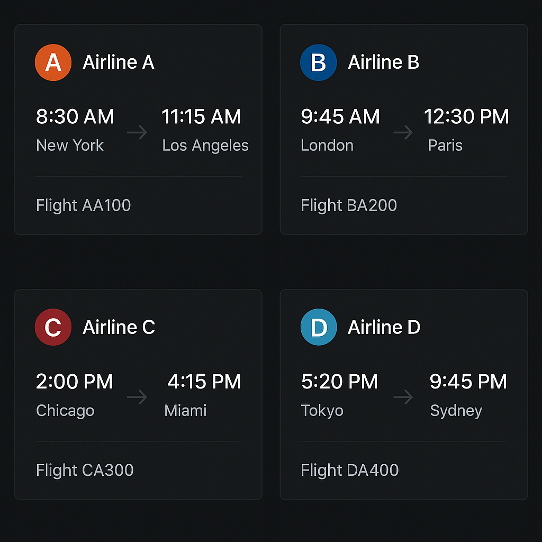
Task: Click the blue Airline B logo icon
Action: 318,62
